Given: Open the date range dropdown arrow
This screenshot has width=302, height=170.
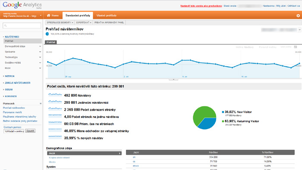Looking at the screenshot, I should tap(299, 30).
